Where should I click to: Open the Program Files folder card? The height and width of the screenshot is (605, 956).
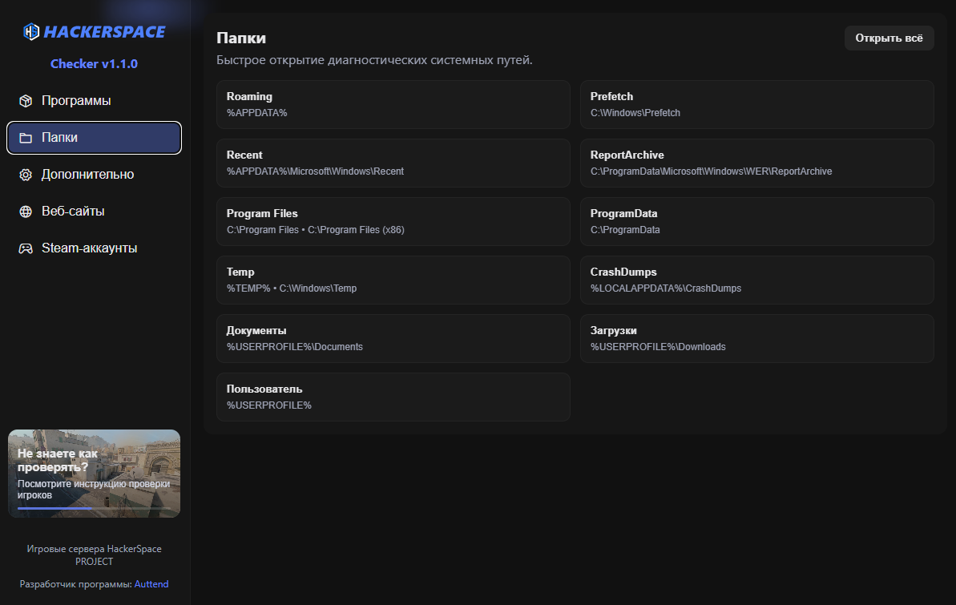pyautogui.click(x=393, y=221)
